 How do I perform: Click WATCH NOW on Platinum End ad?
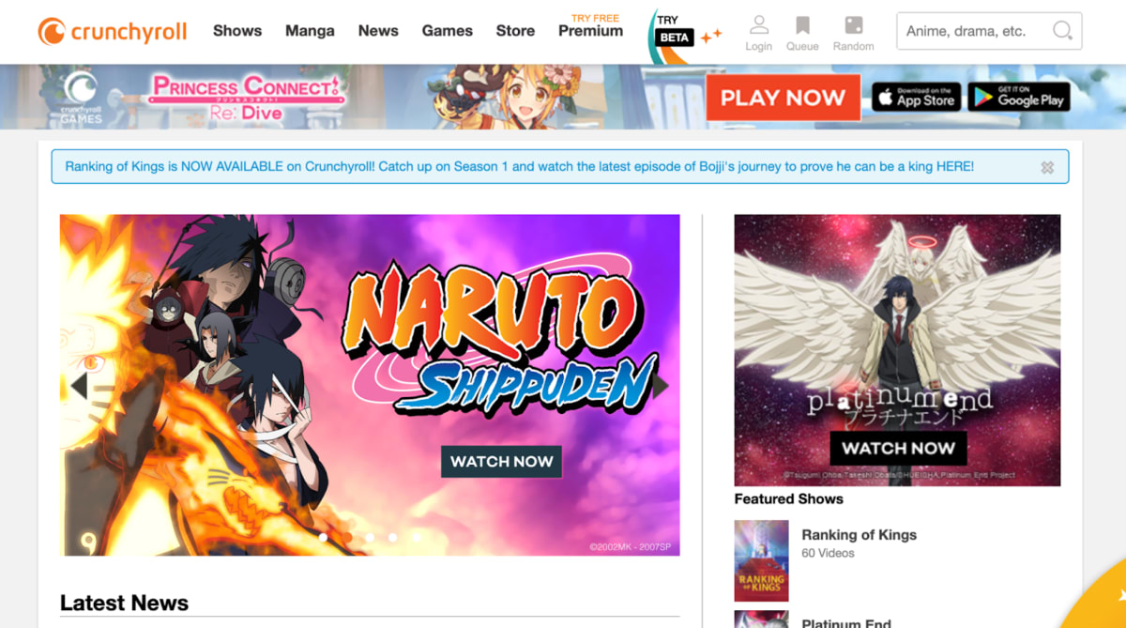tap(898, 449)
